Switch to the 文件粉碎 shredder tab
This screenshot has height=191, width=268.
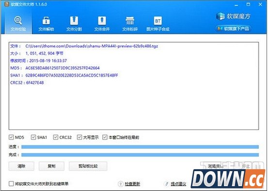click(130, 24)
